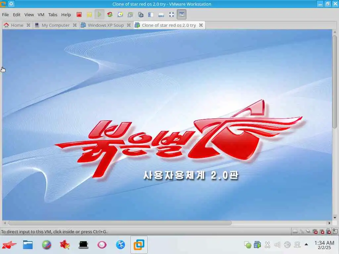Switch to the Home tab
The image size is (339, 254).
pyautogui.click(x=17, y=25)
